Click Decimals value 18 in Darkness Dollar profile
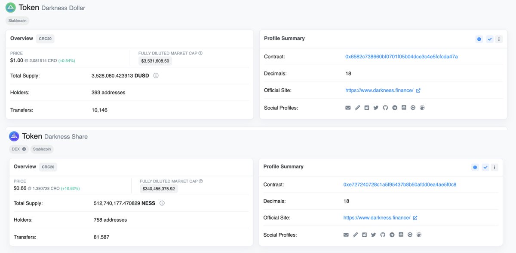 tap(348, 74)
